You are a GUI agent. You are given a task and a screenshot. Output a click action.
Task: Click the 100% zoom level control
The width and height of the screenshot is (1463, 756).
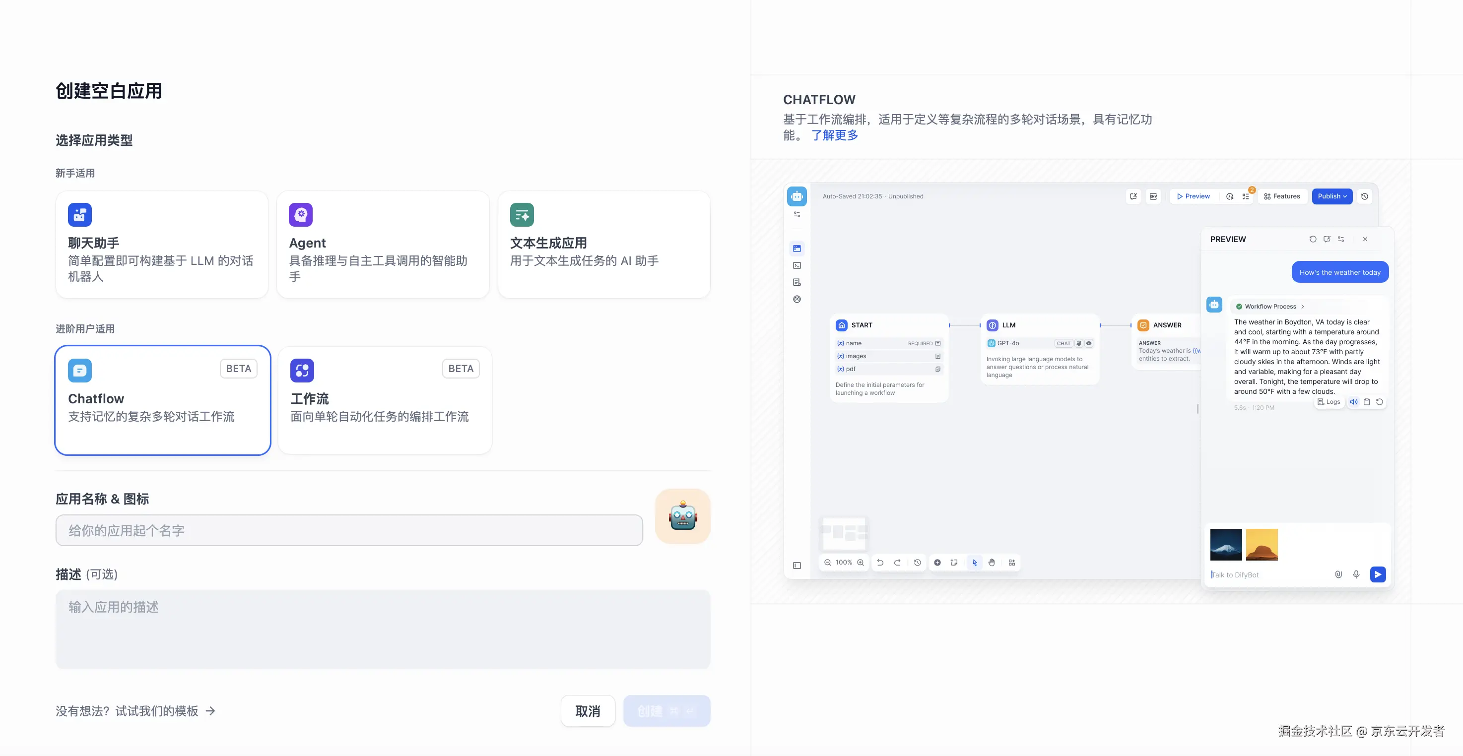coord(843,563)
